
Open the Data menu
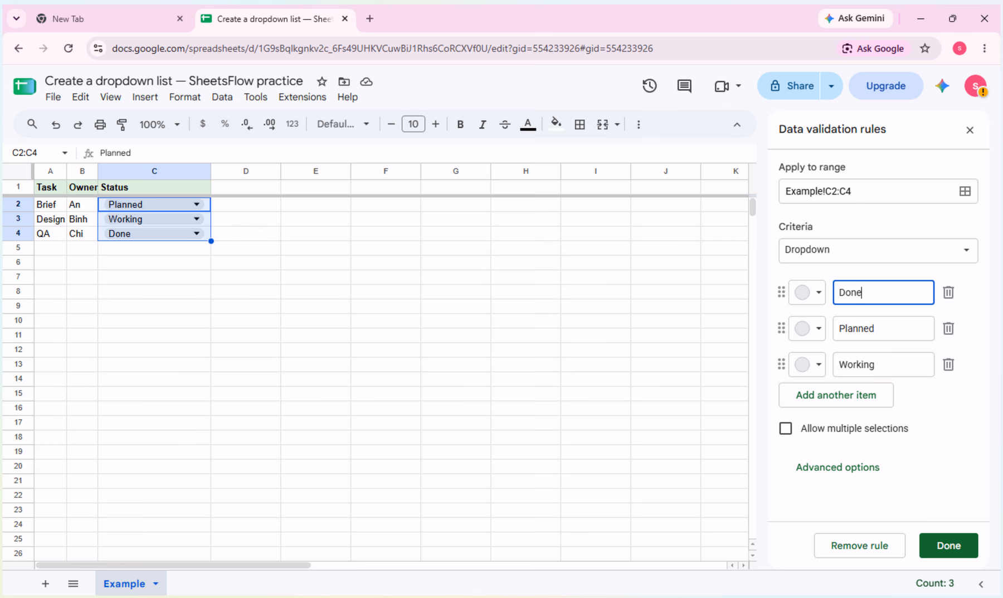click(x=222, y=97)
